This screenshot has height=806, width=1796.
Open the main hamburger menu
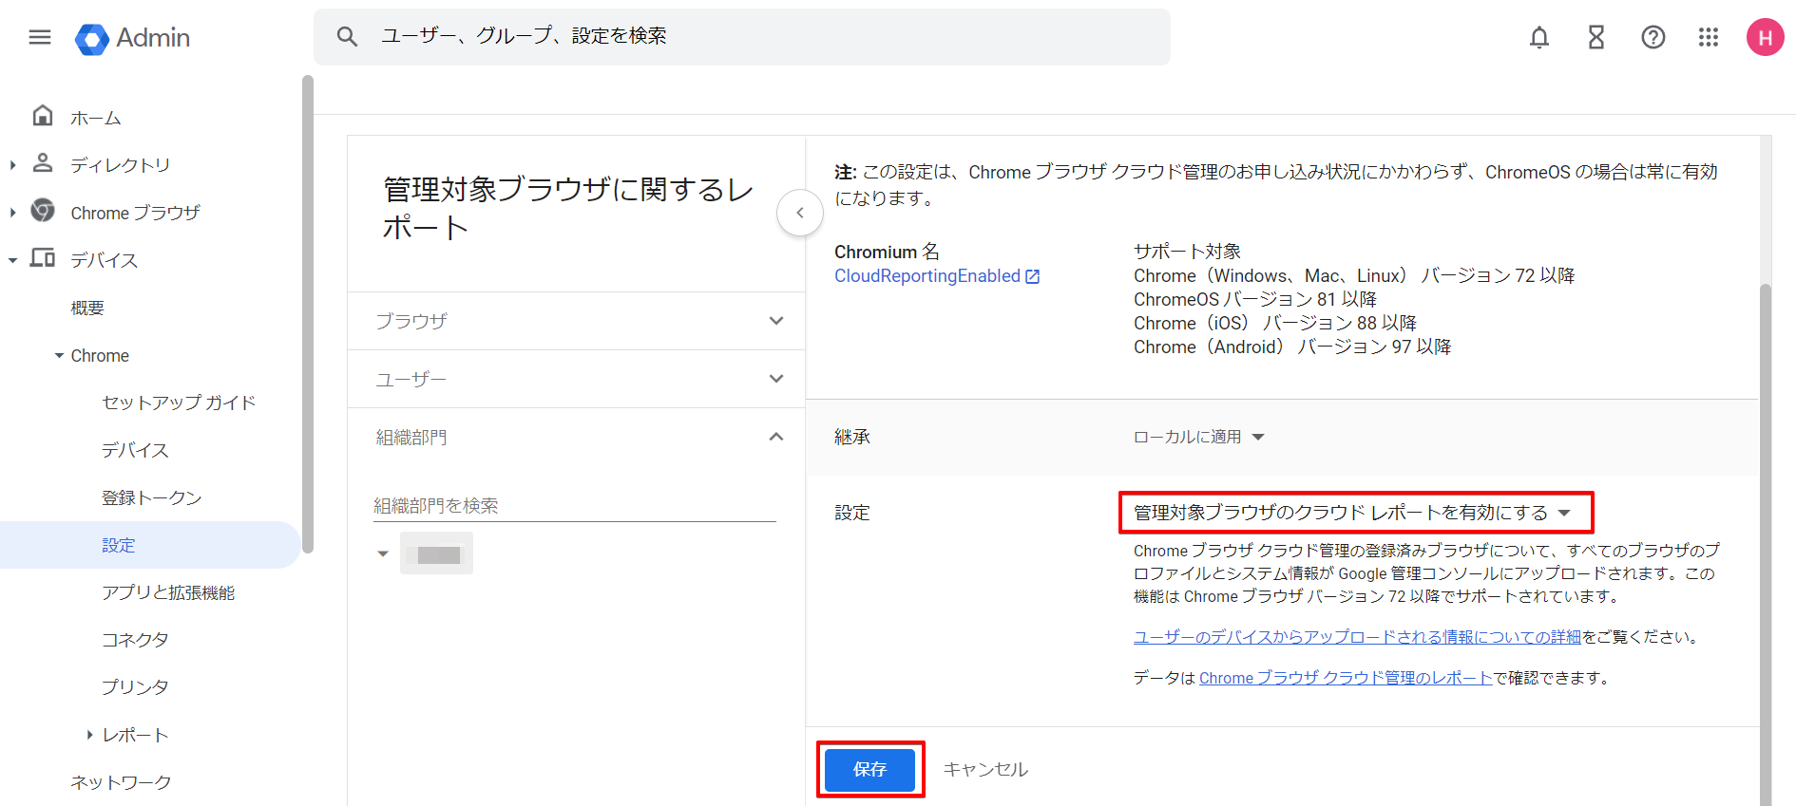tap(40, 37)
